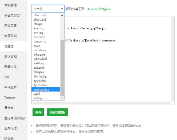
Task: Open the rewrite template dropdown showing 0.当前
Action: point(48,9)
